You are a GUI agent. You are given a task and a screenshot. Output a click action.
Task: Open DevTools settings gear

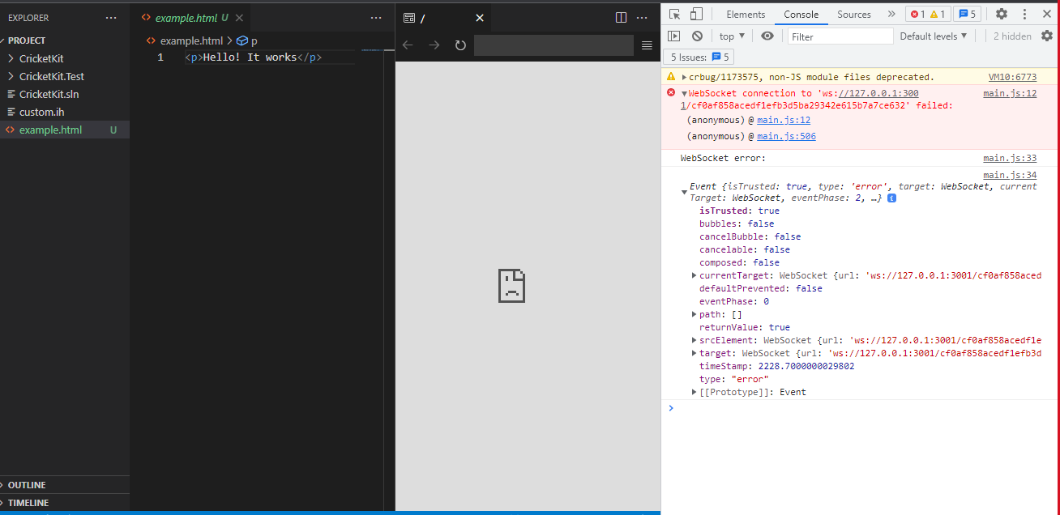[x=1002, y=14]
